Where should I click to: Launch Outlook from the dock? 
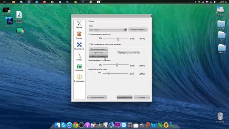(166, 125)
